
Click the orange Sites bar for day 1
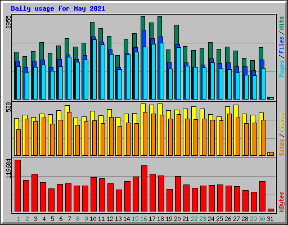click(x=19, y=142)
